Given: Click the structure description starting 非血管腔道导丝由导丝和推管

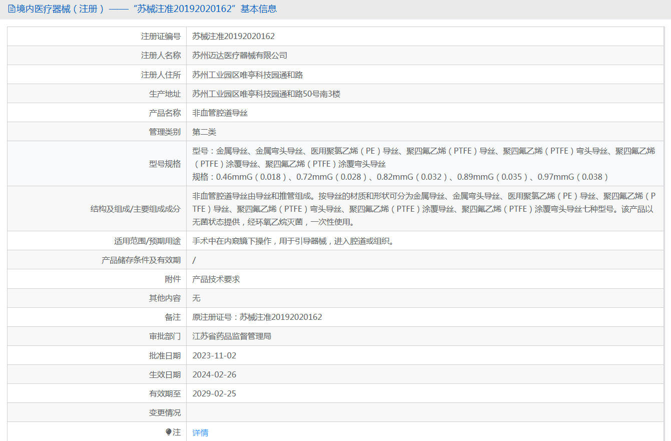Looking at the screenshot, I should point(424,209).
